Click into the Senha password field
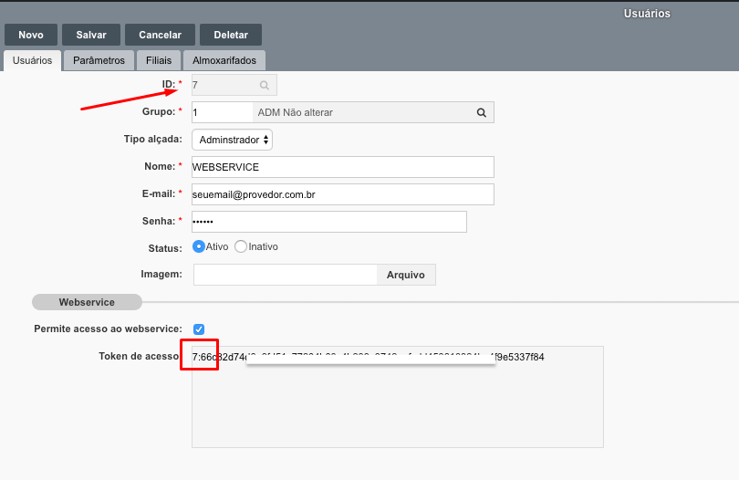Screen dimensions: 739x480 pos(328,222)
